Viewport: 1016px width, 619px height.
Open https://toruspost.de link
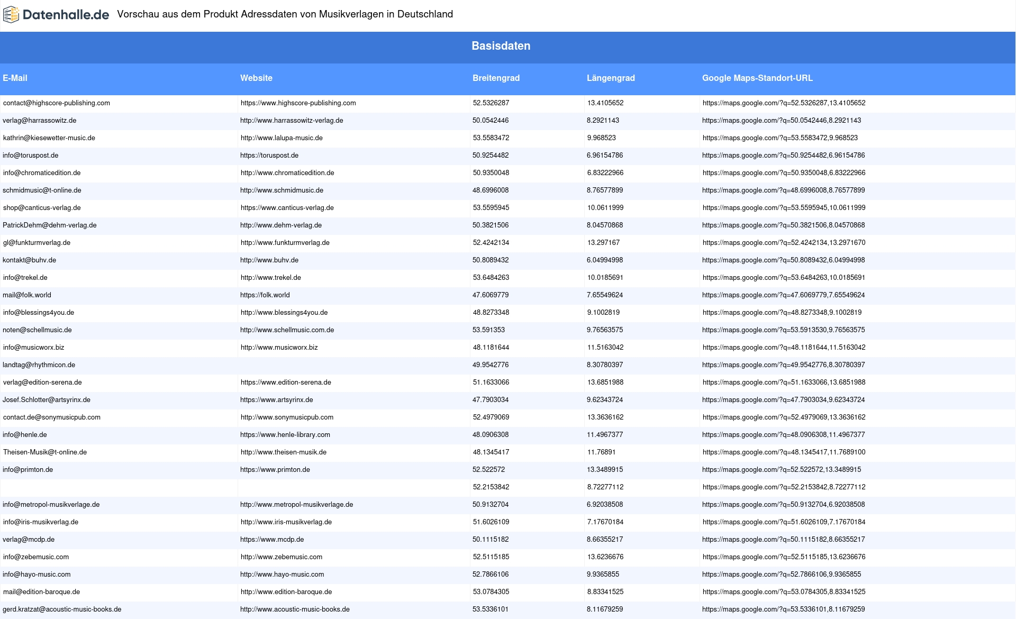coord(269,156)
